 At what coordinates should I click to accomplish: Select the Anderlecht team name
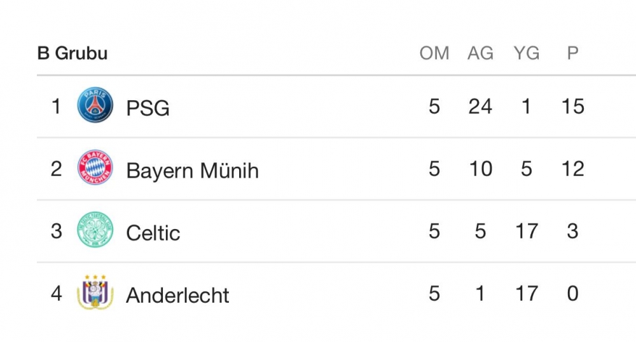(177, 295)
